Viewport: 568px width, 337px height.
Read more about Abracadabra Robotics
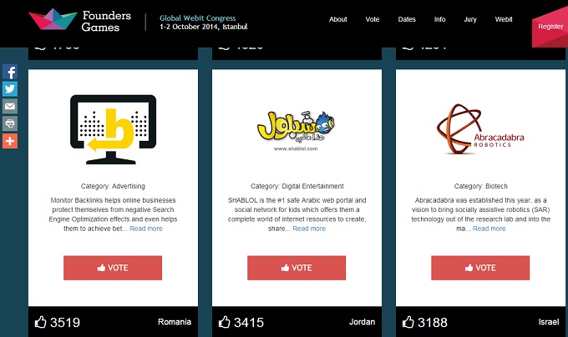click(x=489, y=229)
